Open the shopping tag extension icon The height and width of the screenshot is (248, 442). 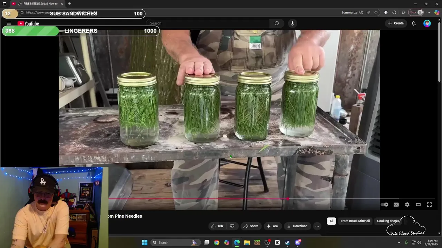click(x=386, y=12)
